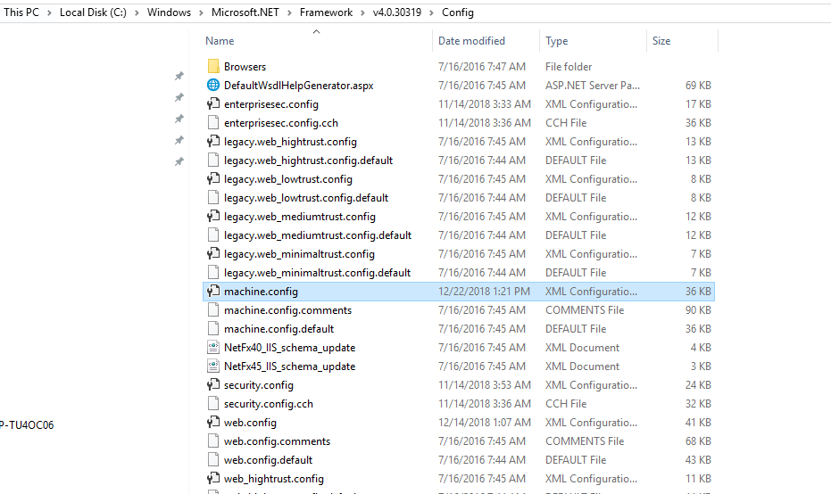Screen dimensions: 831x494
Task: Click the legacy.web_minimaltrust.config file icon
Action: click(213, 253)
